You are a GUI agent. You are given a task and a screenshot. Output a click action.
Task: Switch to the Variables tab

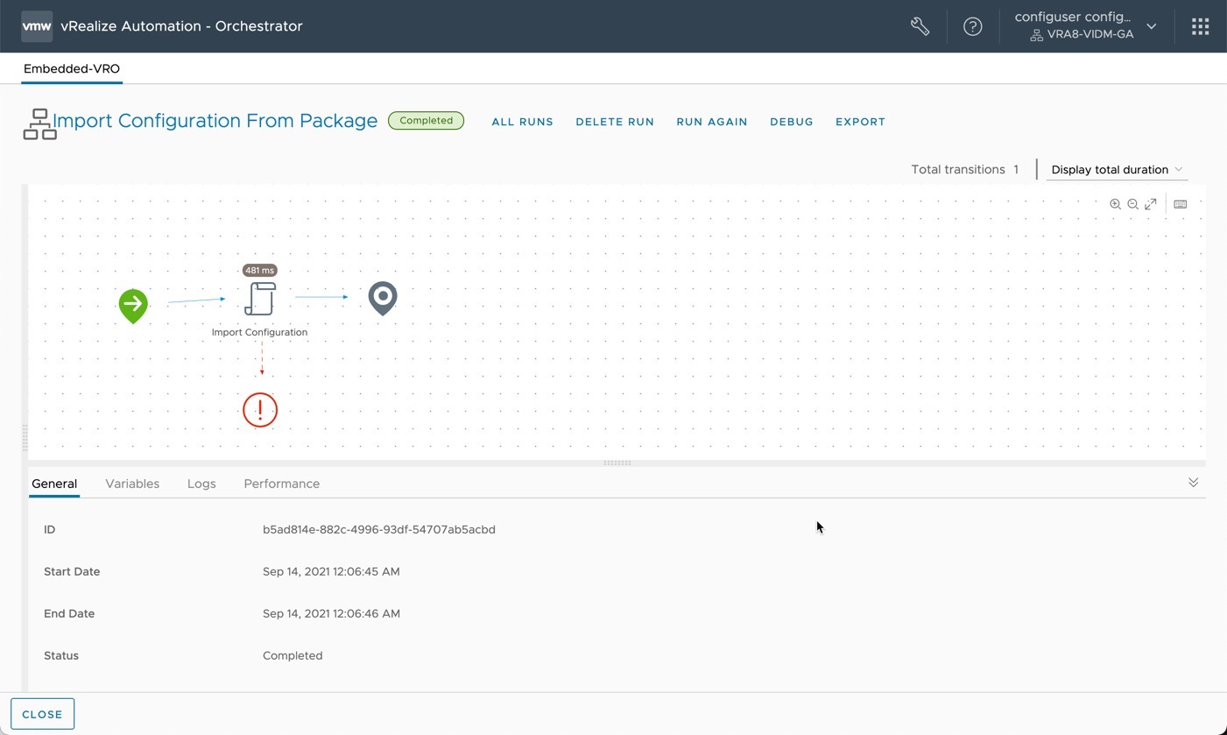click(x=132, y=484)
